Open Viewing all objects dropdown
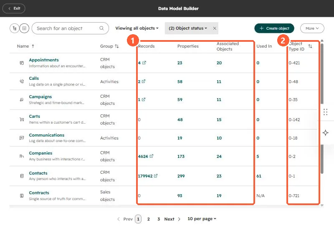This screenshot has width=334, height=231. [x=137, y=28]
